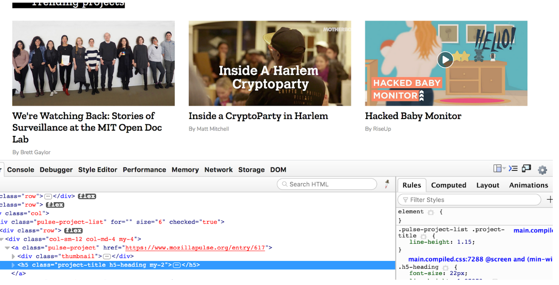
Task: Open main.compiled.css:7288 media query link
Action: point(481,259)
